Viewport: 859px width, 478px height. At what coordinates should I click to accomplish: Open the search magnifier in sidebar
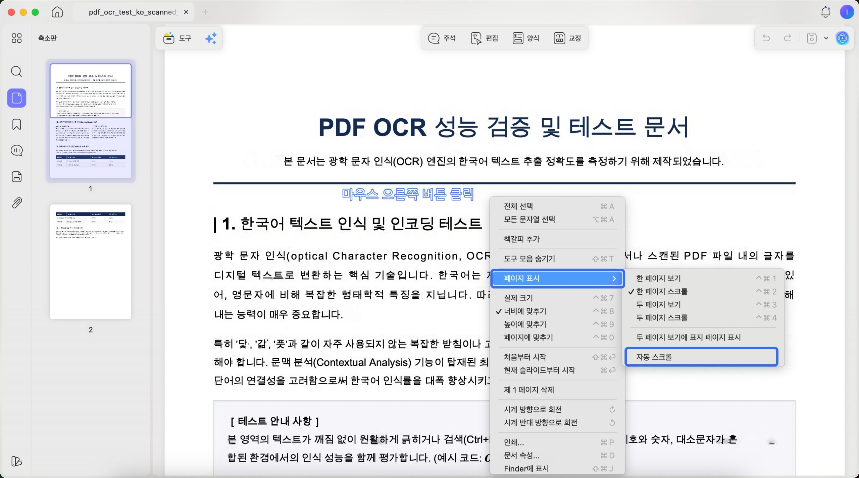pos(16,71)
